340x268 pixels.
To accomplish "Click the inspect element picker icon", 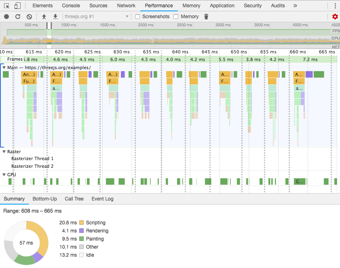I will click(x=6, y=6).
